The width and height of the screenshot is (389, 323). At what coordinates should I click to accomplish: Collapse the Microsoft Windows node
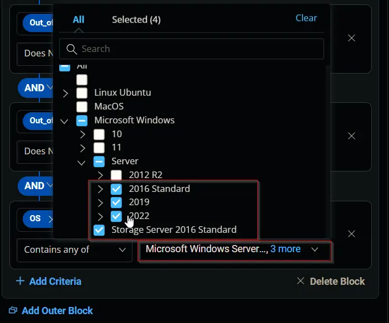click(64, 121)
